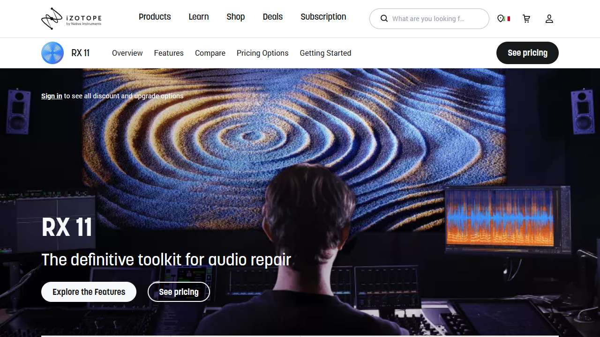Click the RX 11 hero heading
The image size is (600, 337).
click(x=67, y=227)
